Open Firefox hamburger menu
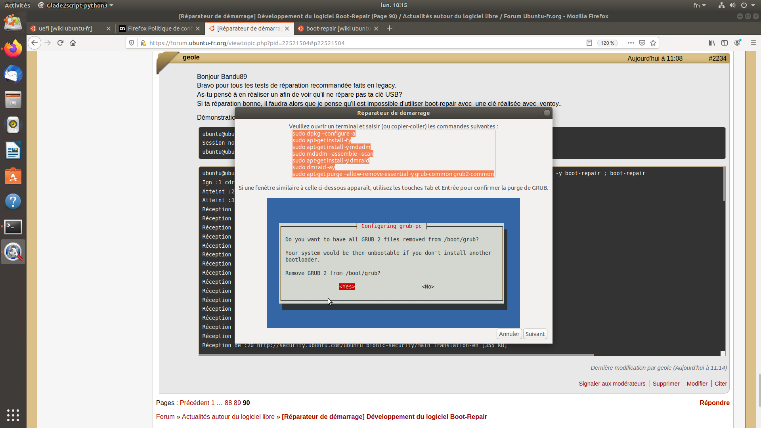The image size is (761, 428). point(753,43)
